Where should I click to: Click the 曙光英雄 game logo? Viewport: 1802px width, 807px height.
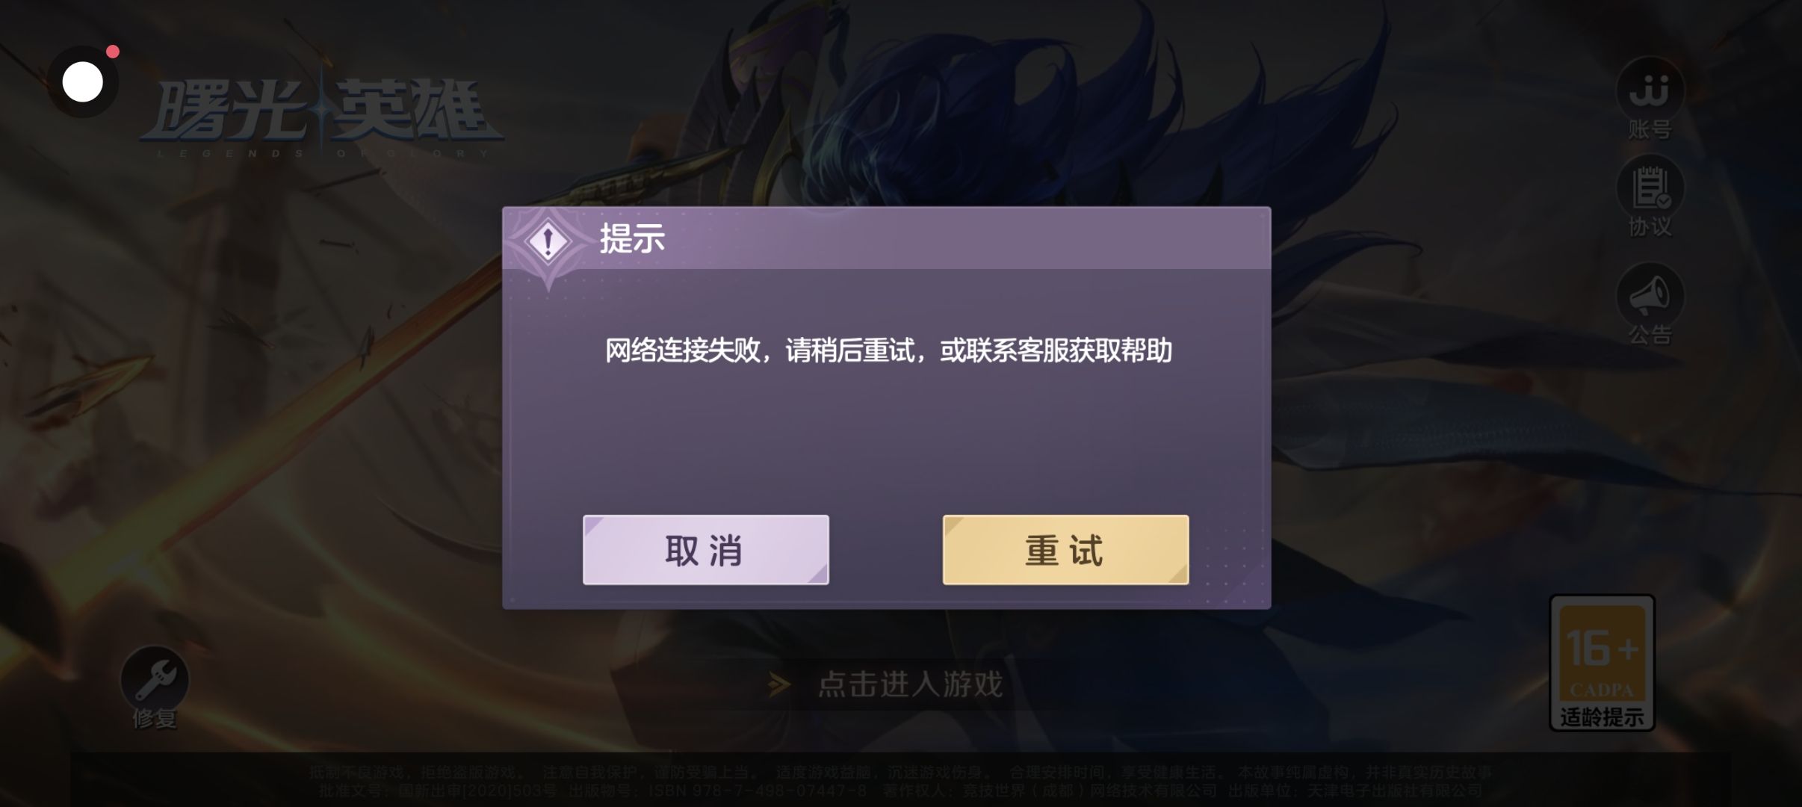tap(322, 117)
